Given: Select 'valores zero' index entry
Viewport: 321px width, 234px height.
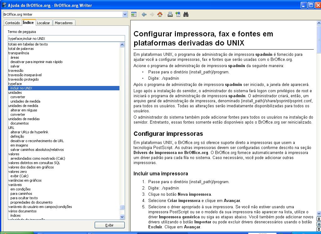Looking at the screenshot, I should (18, 172).
